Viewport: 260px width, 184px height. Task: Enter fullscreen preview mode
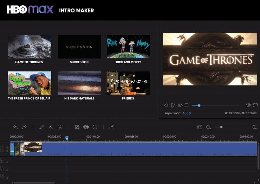pyautogui.click(x=255, y=105)
